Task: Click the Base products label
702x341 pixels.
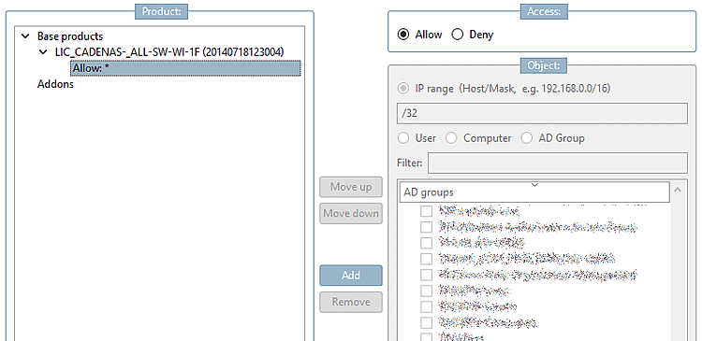Action: coord(70,36)
